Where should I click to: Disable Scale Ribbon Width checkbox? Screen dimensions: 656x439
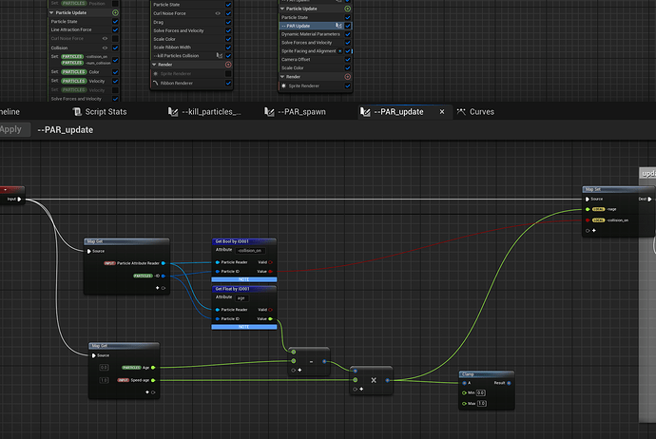[228, 48]
